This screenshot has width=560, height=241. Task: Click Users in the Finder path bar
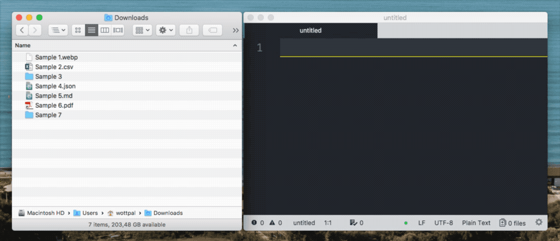point(89,213)
